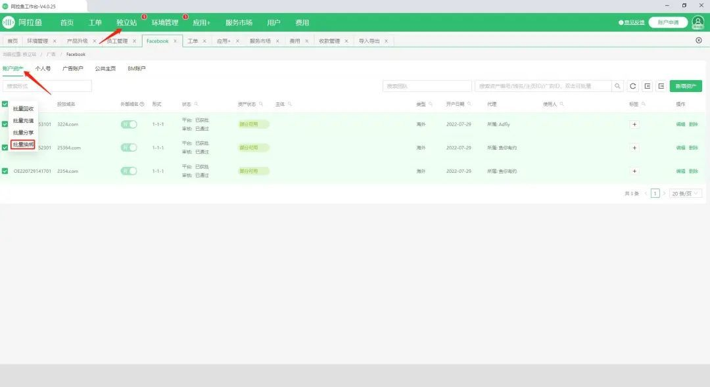Switch to the 公共主页 sub-tab

(105, 68)
